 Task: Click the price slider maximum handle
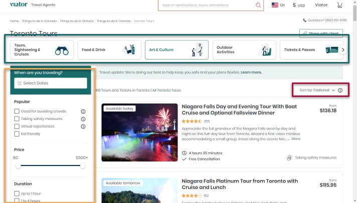[x=83, y=166]
